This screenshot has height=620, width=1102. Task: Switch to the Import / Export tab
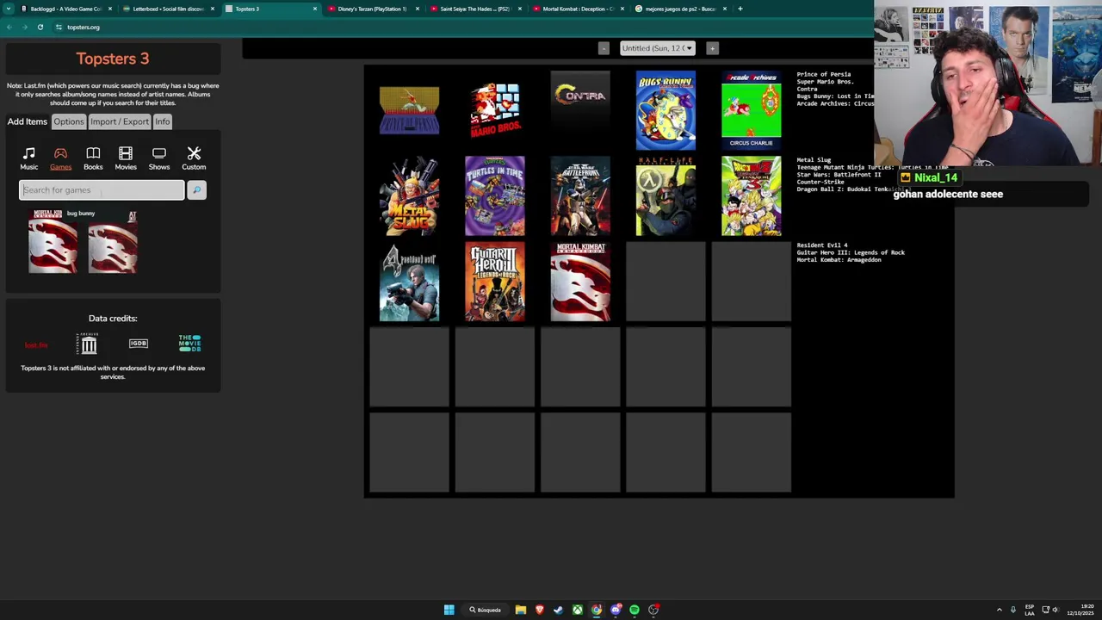pos(120,121)
